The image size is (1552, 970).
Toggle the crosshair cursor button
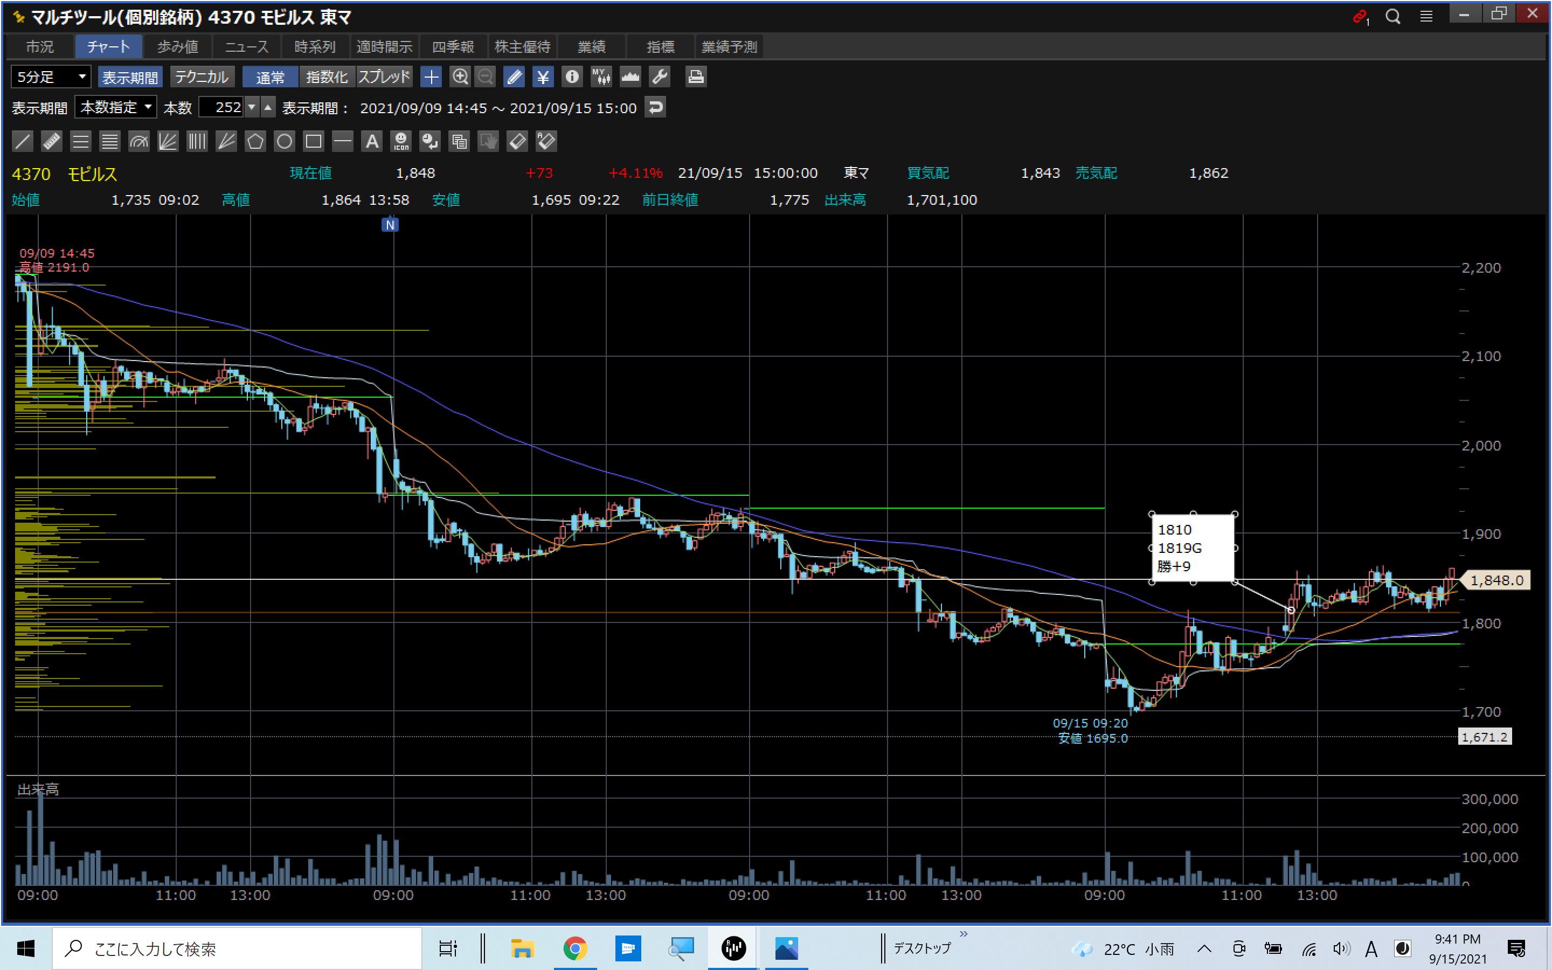[x=431, y=77]
